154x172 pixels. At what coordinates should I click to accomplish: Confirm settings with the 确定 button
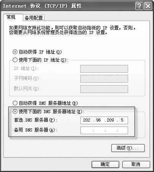pyautogui.click(x=105, y=164)
